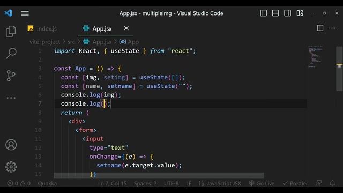Click the code minimap preview
The width and height of the screenshot is (343, 193).
tap(315, 56)
